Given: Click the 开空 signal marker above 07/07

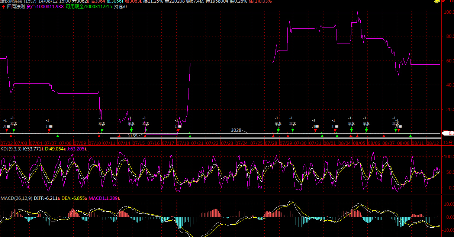Looking at the screenshot, I should 49,126.
